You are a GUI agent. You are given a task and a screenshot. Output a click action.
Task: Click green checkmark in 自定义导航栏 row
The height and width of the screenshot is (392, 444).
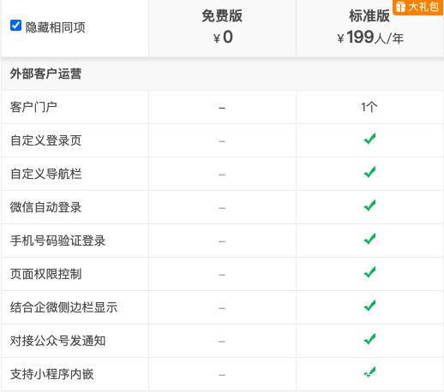tap(369, 172)
